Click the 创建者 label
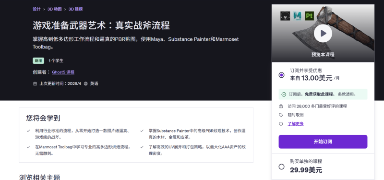The height and width of the screenshot is (180, 384). pyautogui.click(x=41, y=72)
